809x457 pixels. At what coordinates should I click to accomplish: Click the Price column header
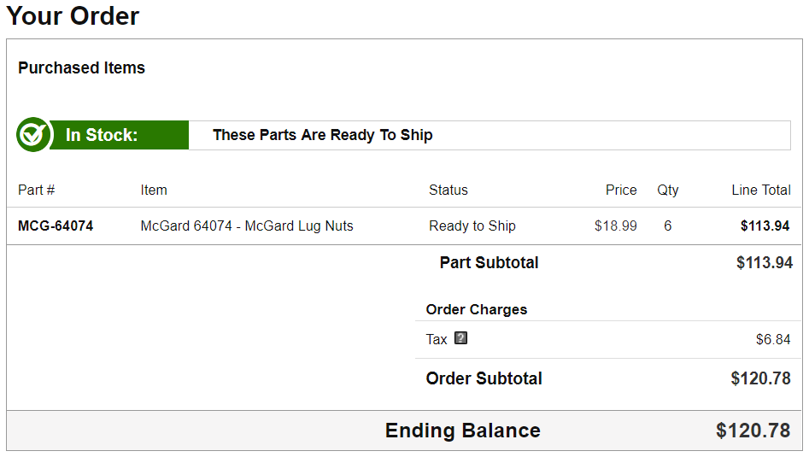(x=621, y=190)
